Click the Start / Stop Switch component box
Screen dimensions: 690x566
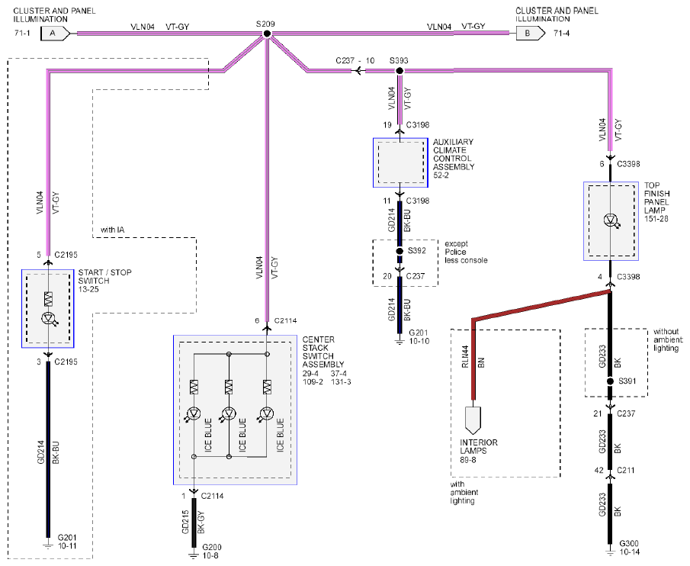click(x=48, y=308)
